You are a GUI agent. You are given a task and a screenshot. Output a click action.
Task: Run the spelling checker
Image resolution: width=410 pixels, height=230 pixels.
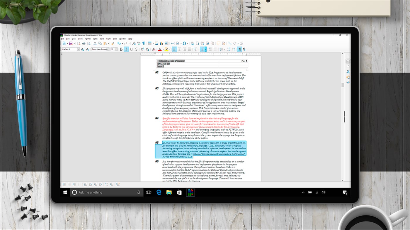pyautogui.click(x=139, y=43)
